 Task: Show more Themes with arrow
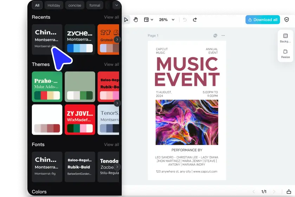pyautogui.click(x=117, y=103)
